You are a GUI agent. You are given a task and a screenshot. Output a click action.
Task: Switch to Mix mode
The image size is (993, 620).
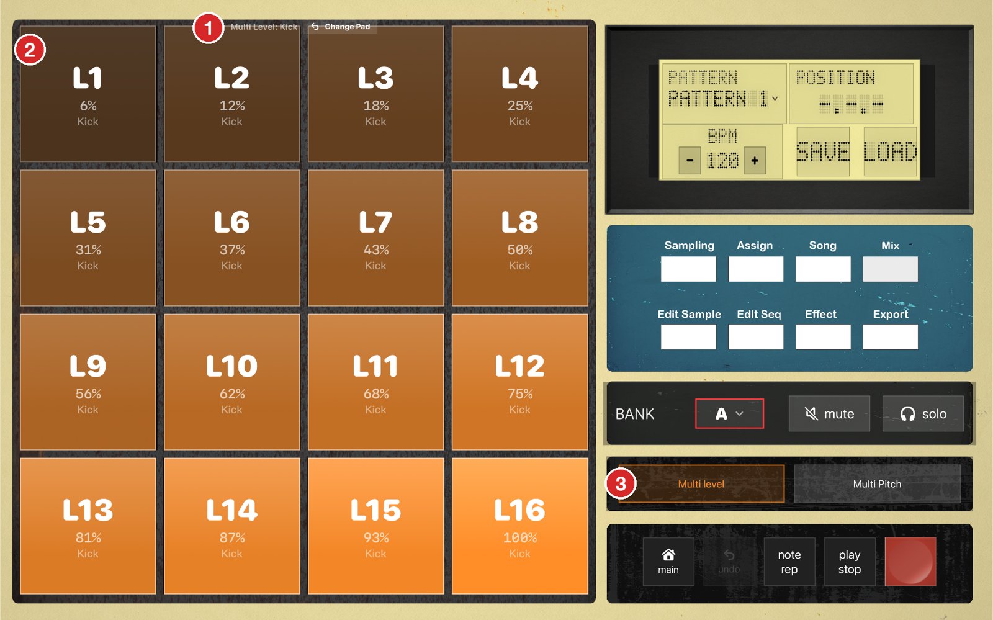[890, 269]
